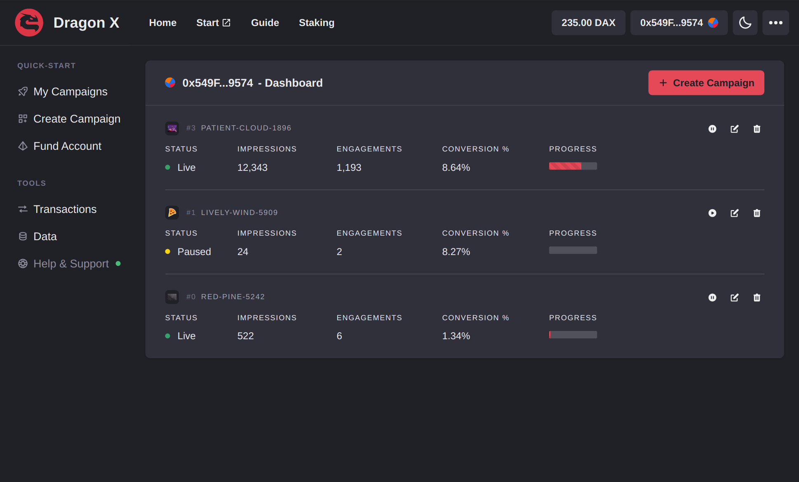Select the Data tool from the sidebar
Viewport: 799px width, 482px height.
point(45,236)
